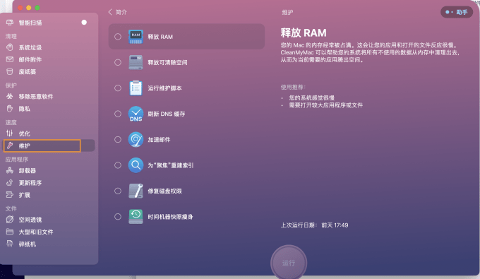This screenshot has width=480, height=279.
Task: Open the 卸载器 sidebar item
Action: pyautogui.click(x=49, y=171)
